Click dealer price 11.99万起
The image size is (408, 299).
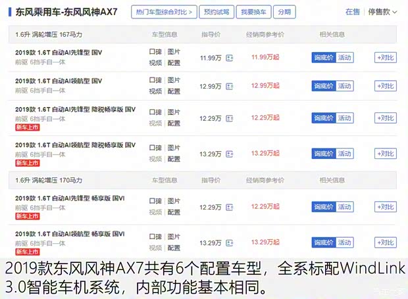(265, 57)
